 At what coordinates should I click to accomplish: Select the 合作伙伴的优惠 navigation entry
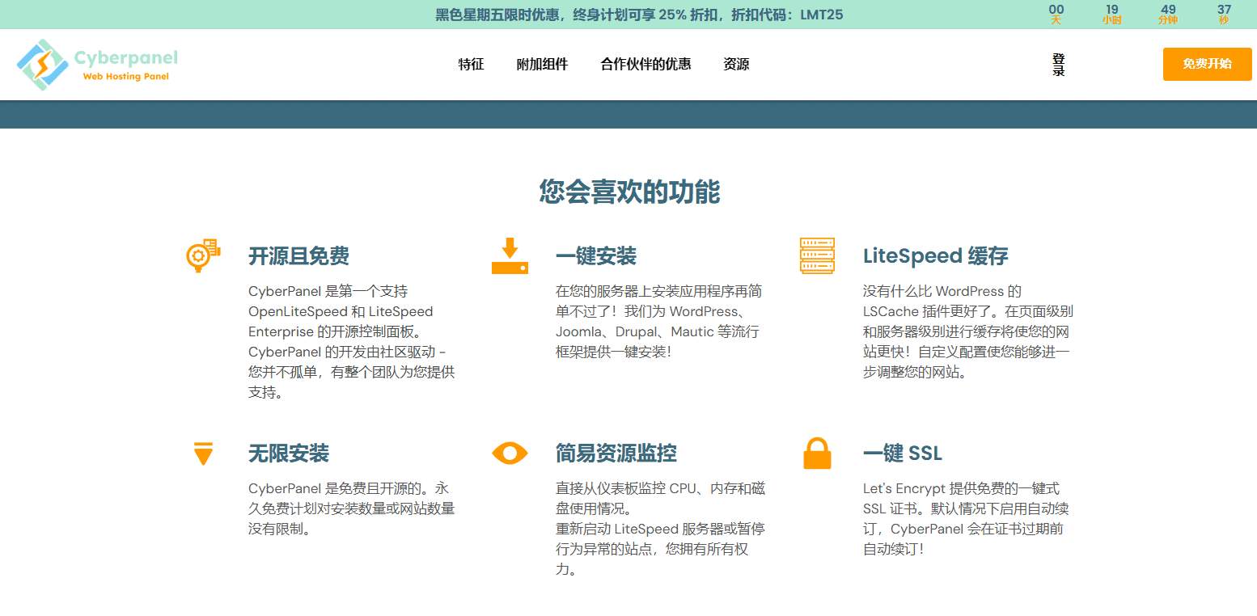(645, 65)
